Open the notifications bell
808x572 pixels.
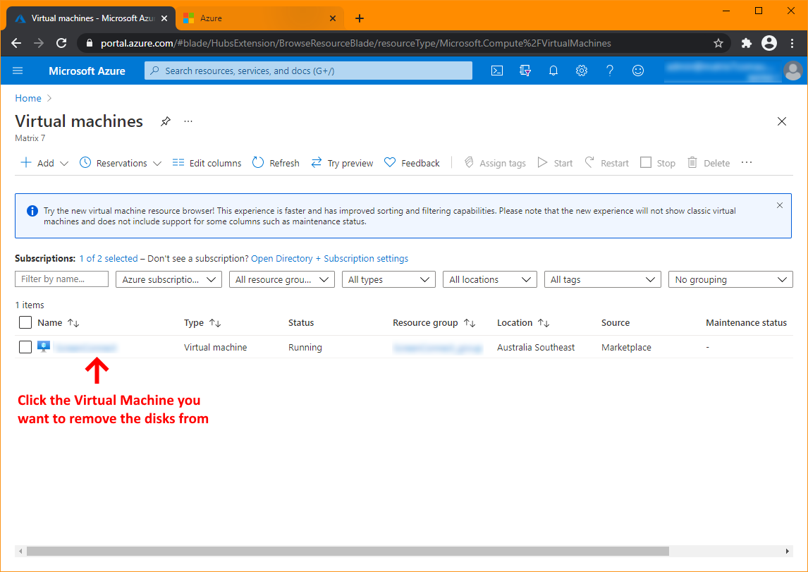553,71
